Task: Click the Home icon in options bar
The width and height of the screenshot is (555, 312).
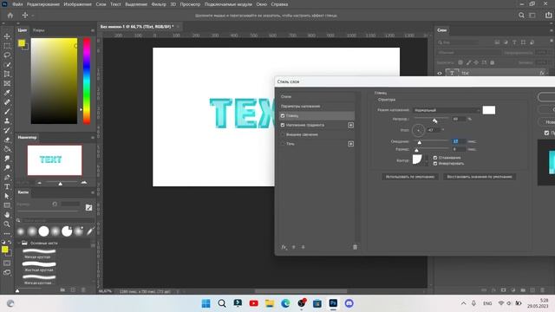Action: click(10, 16)
